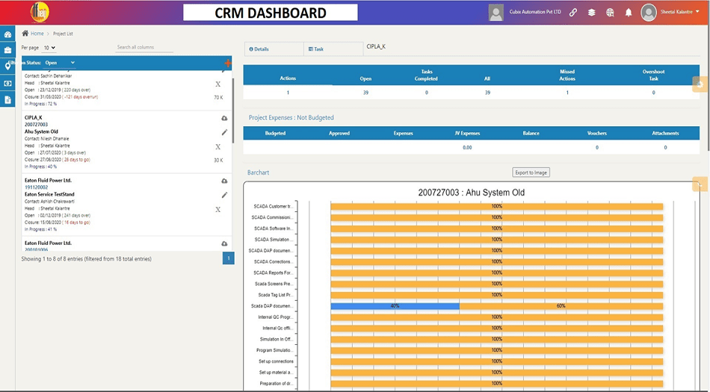Click the orange plus add project icon
This screenshot has width=710, height=392.
point(228,63)
